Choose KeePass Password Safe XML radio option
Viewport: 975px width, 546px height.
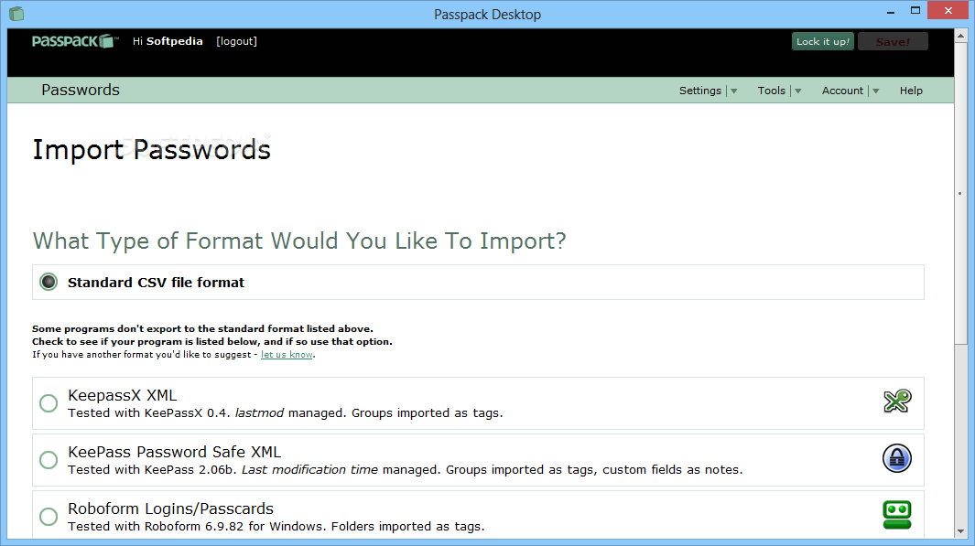49,460
